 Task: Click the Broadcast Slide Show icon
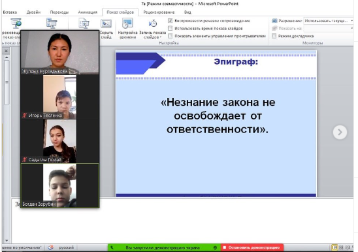[16, 24]
